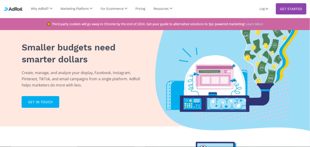This screenshot has height=147, width=310.
Task: Click the paragraph describing AdRoll campaigns
Action: (x=81, y=79)
